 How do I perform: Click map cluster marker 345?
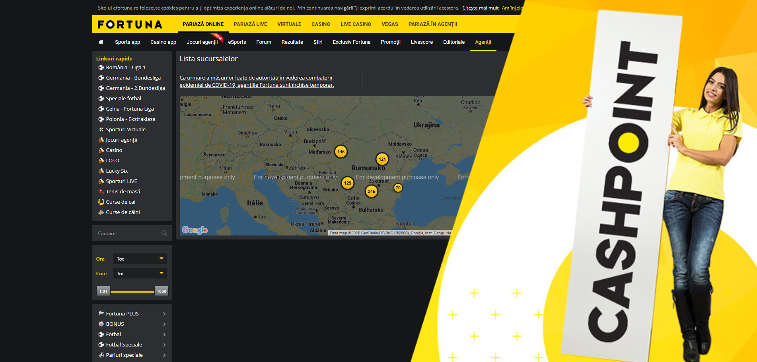point(372,191)
